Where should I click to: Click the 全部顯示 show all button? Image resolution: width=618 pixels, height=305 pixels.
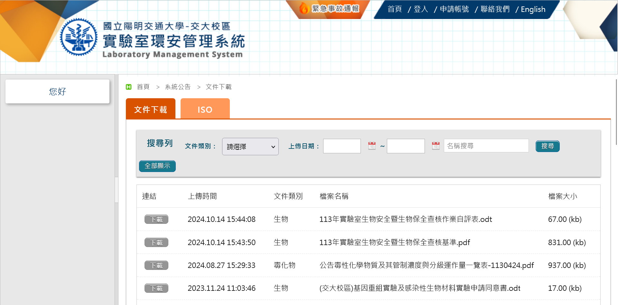[x=157, y=166]
